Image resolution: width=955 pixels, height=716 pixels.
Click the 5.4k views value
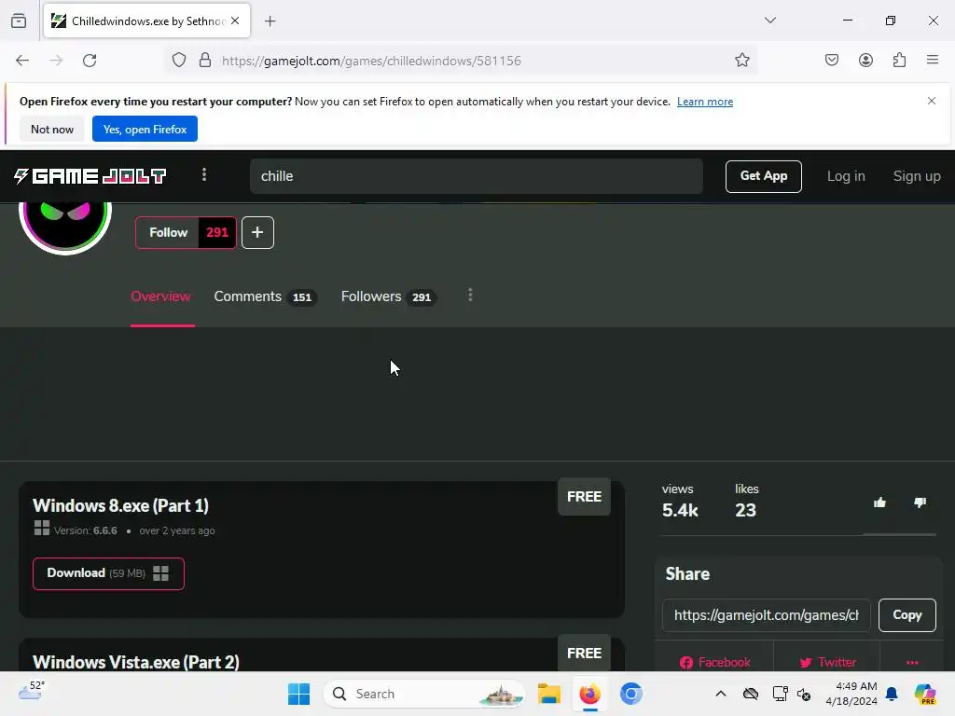680,510
